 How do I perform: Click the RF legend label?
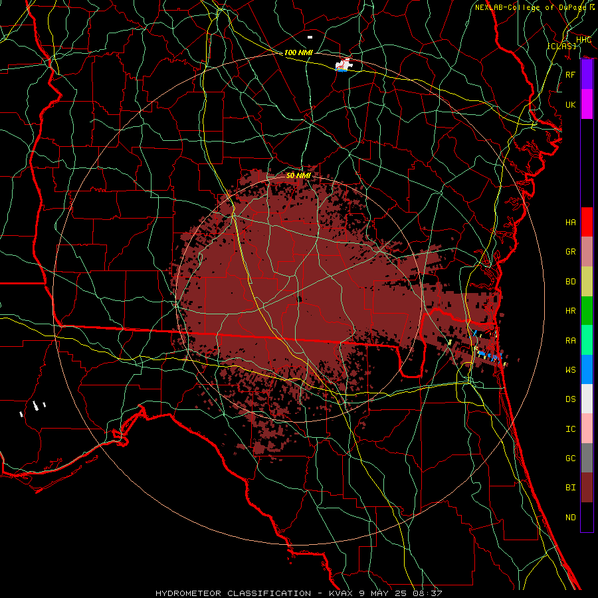570,74
